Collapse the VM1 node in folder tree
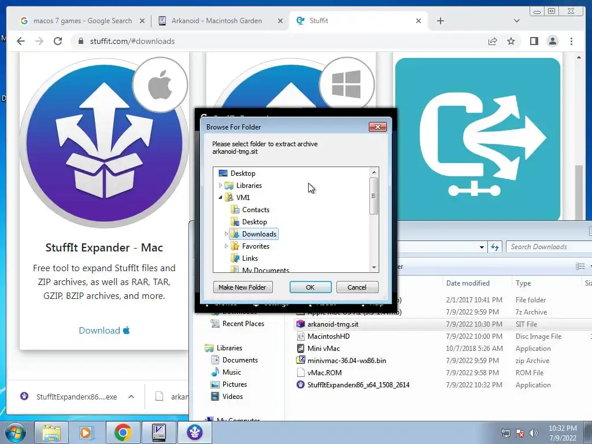 point(220,198)
